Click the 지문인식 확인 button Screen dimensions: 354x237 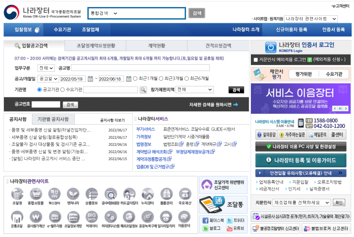339,202
